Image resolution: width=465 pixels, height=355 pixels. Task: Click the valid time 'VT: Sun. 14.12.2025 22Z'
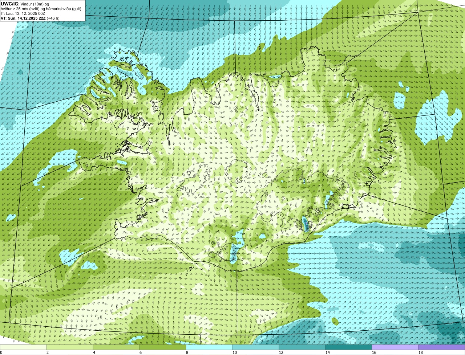23,18
